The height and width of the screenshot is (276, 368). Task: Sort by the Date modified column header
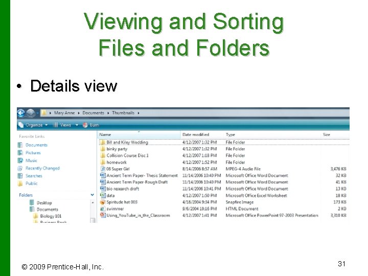[x=202, y=134]
